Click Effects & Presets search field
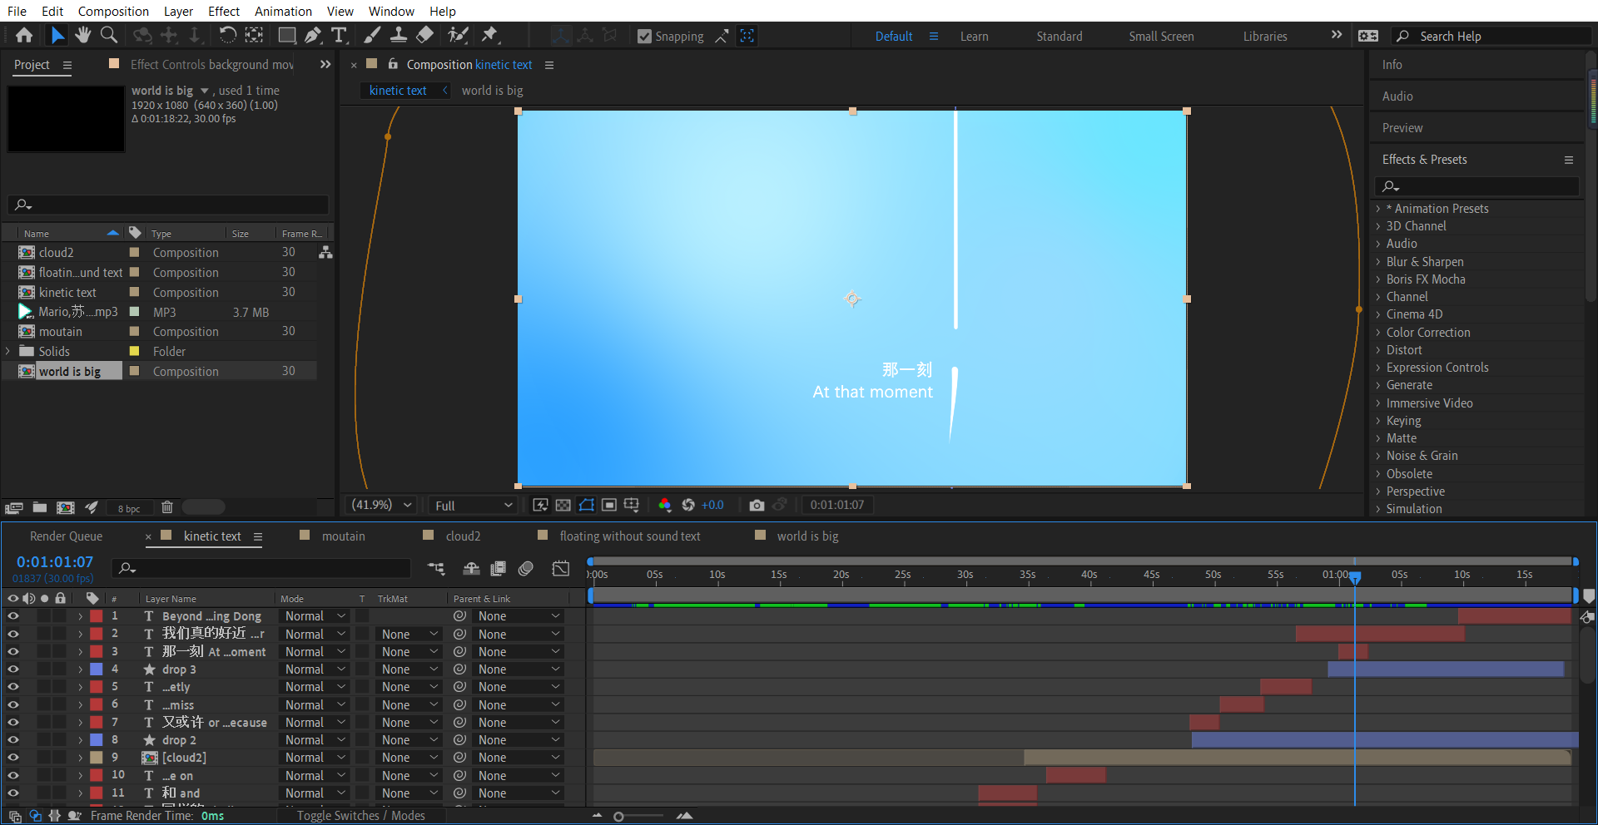Screen dimensions: 1598x825 click(x=1476, y=186)
